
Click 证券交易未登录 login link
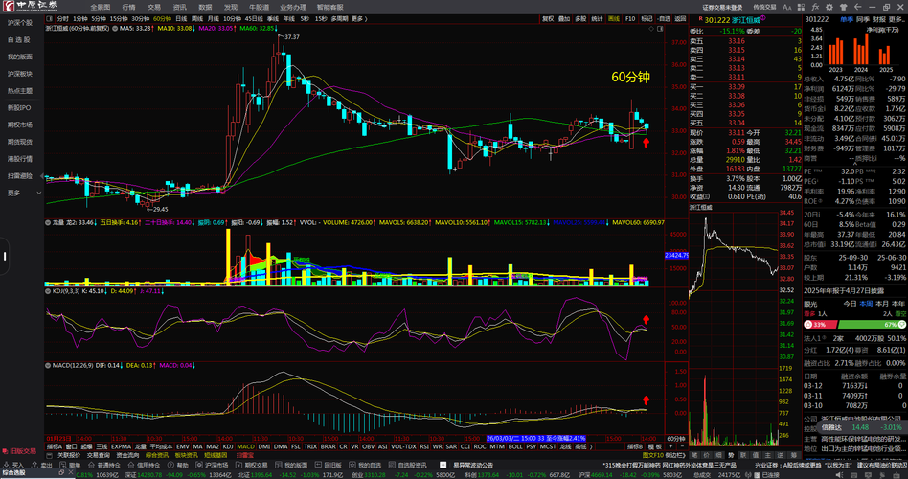point(722,7)
